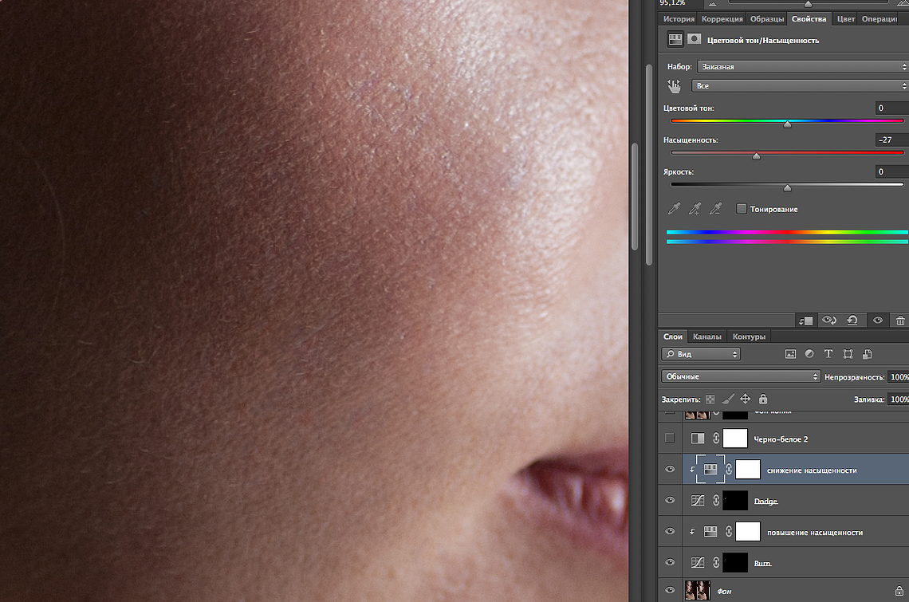Image resolution: width=909 pixels, height=602 pixels.
Task: Select the plain eyedropper tool
Action: click(x=674, y=209)
